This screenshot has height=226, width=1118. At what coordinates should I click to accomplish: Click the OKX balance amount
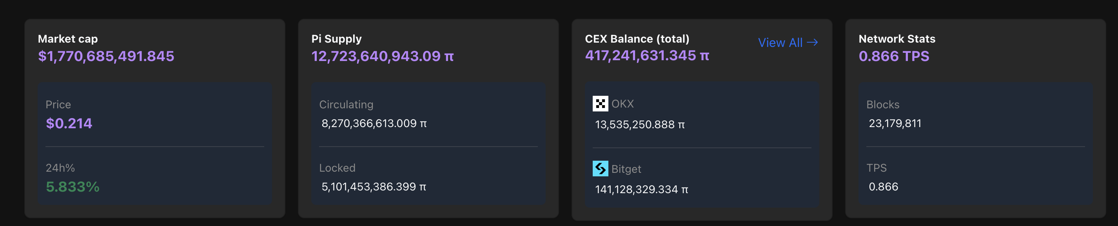(639, 125)
